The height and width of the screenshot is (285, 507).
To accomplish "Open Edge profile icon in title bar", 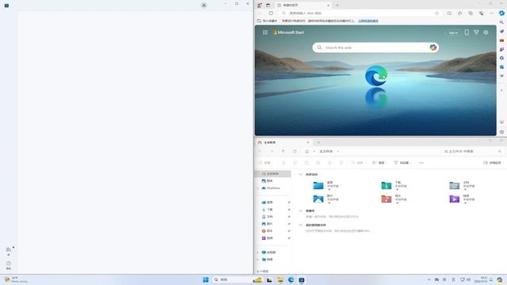I will tap(259, 6).
